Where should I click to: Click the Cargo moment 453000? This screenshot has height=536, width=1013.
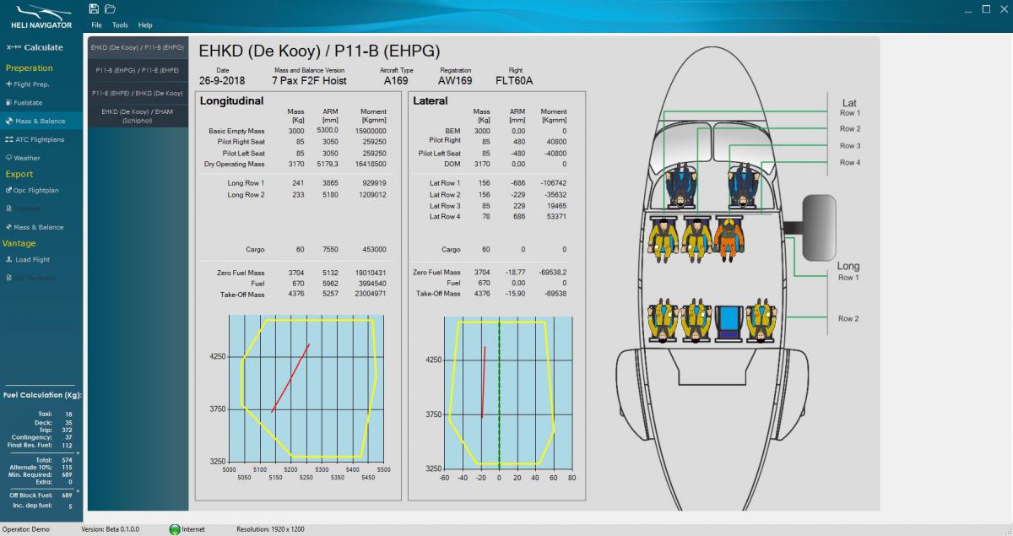[x=373, y=250]
